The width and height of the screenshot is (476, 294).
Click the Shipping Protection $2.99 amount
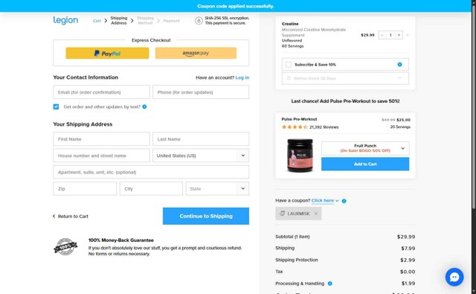pos(408,260)
